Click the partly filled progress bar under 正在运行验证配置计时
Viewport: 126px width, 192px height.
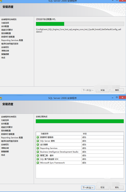point(80,24)
